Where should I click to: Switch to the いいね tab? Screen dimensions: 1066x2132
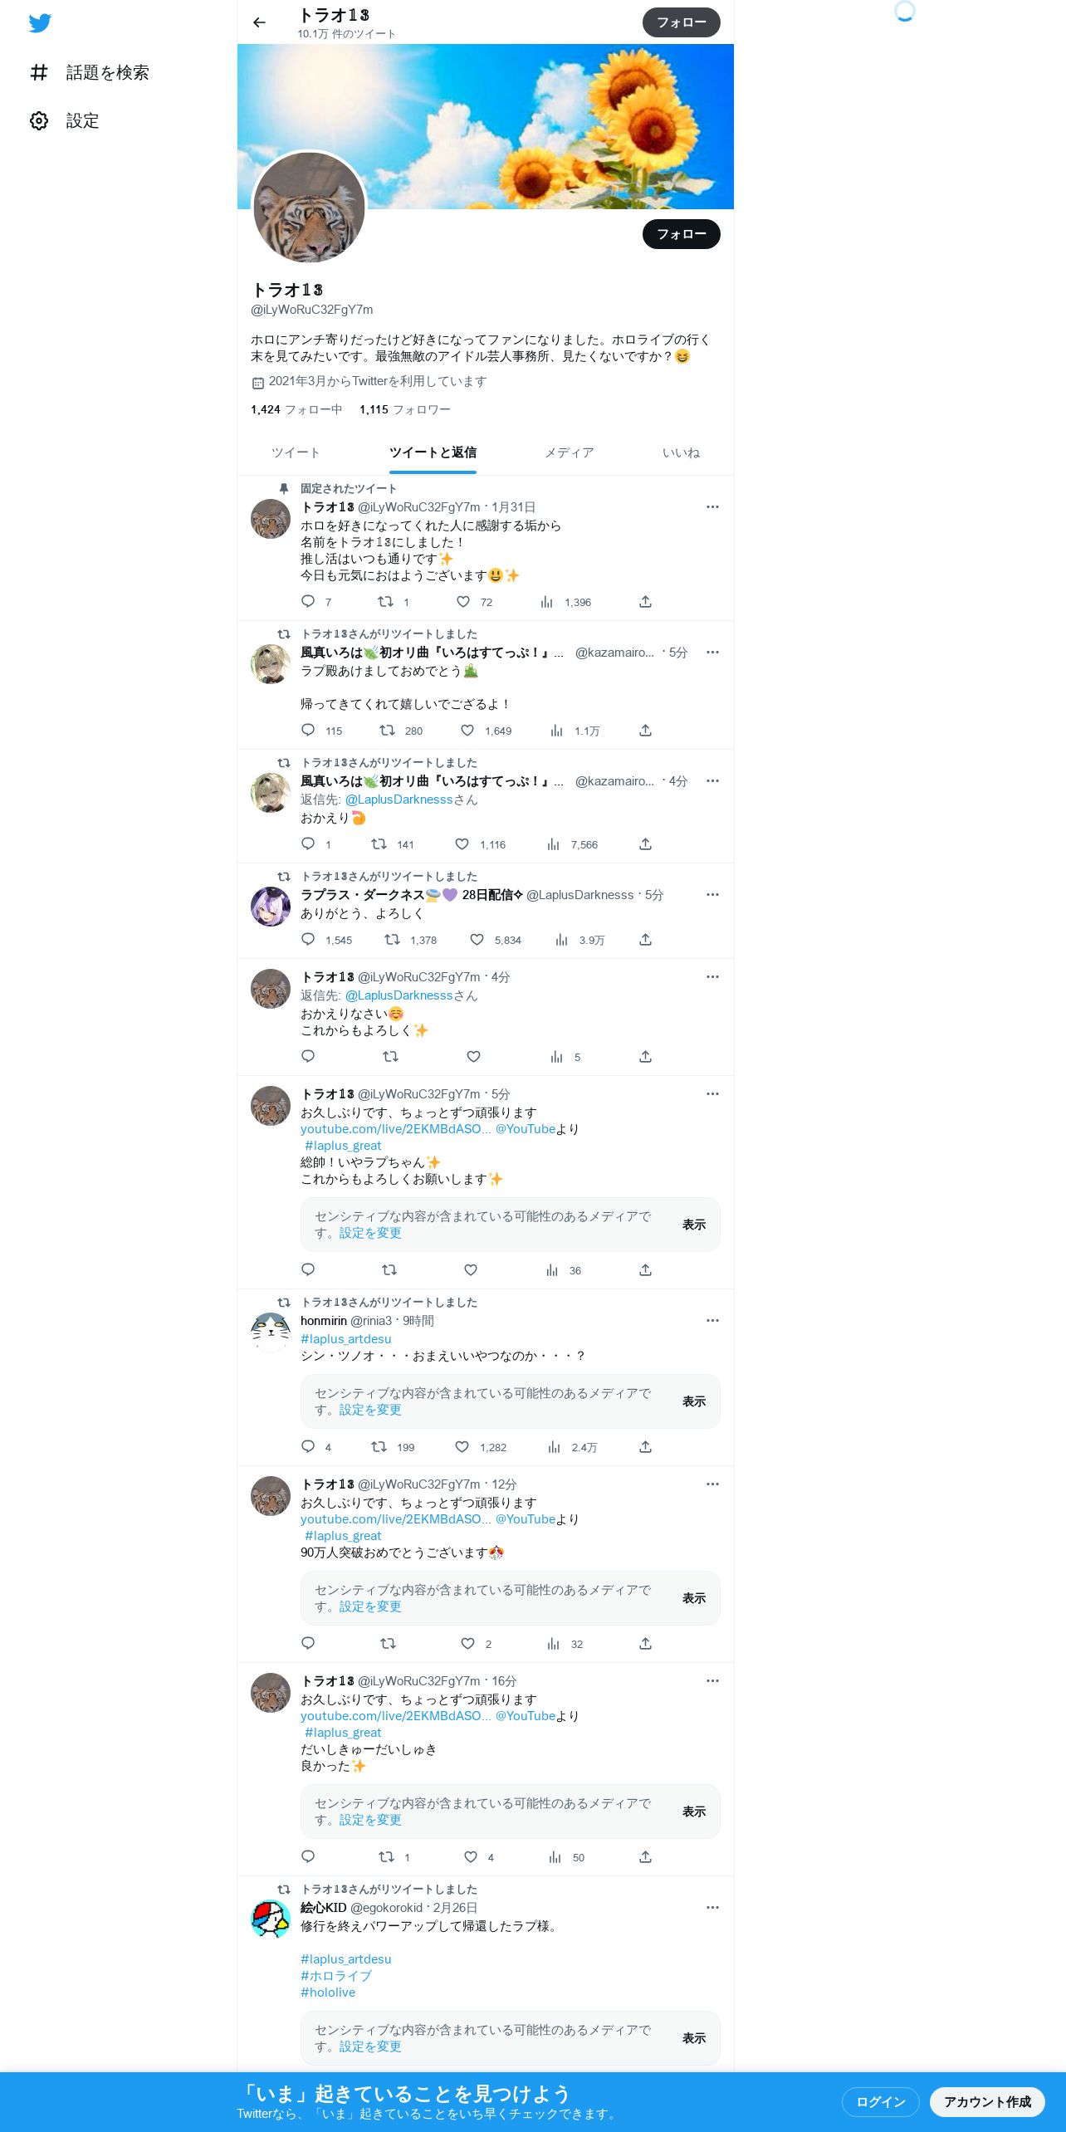681,452
